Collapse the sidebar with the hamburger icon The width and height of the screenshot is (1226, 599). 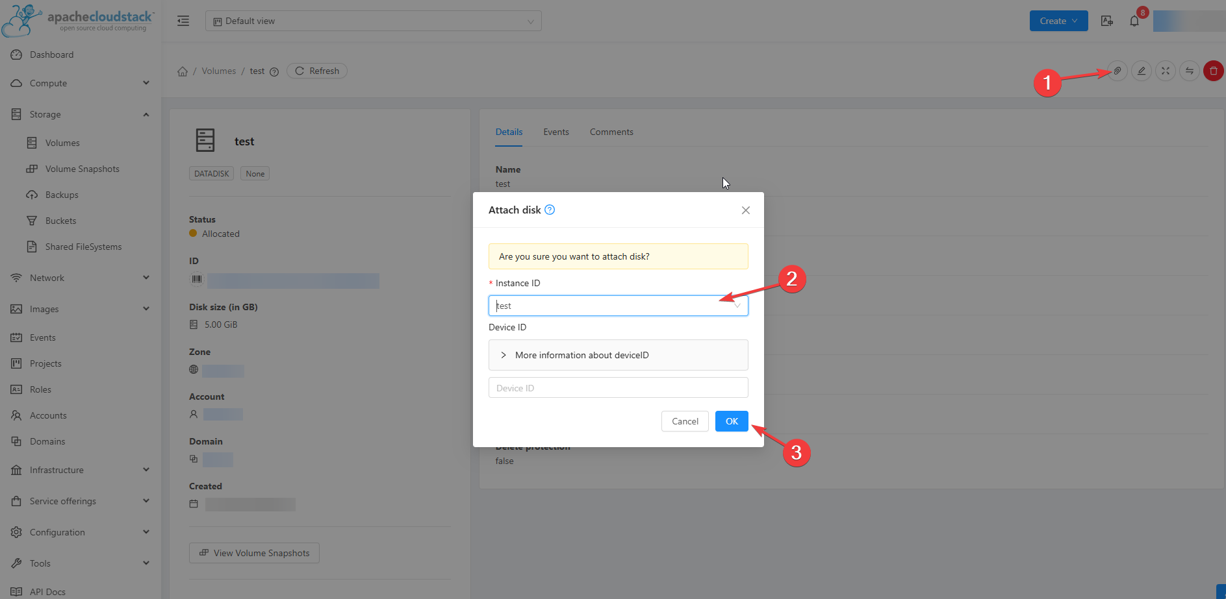click(x=183, y=21)
